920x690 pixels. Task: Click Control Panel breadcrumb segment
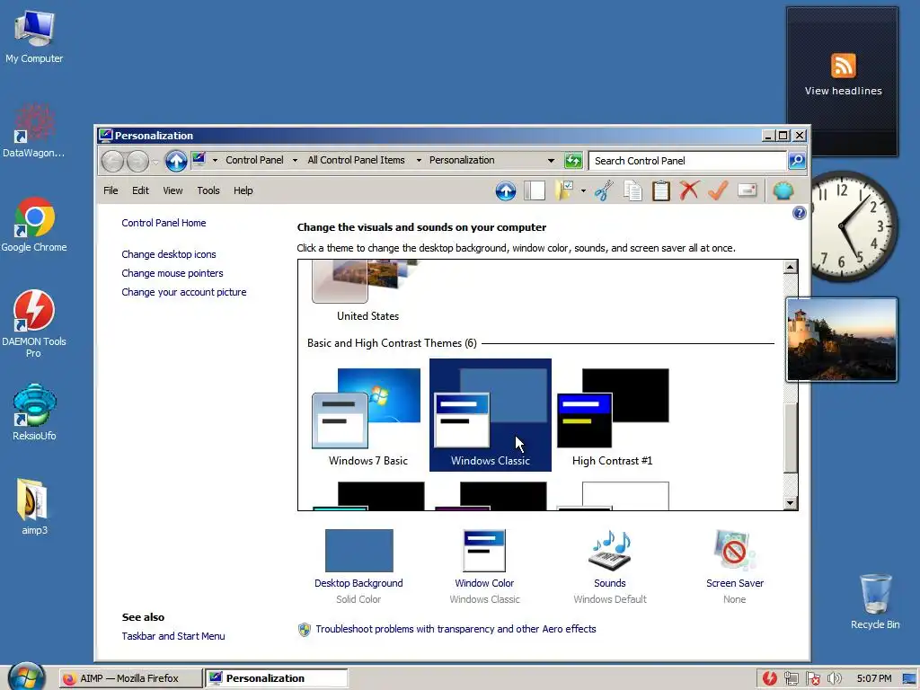[254, 160]
